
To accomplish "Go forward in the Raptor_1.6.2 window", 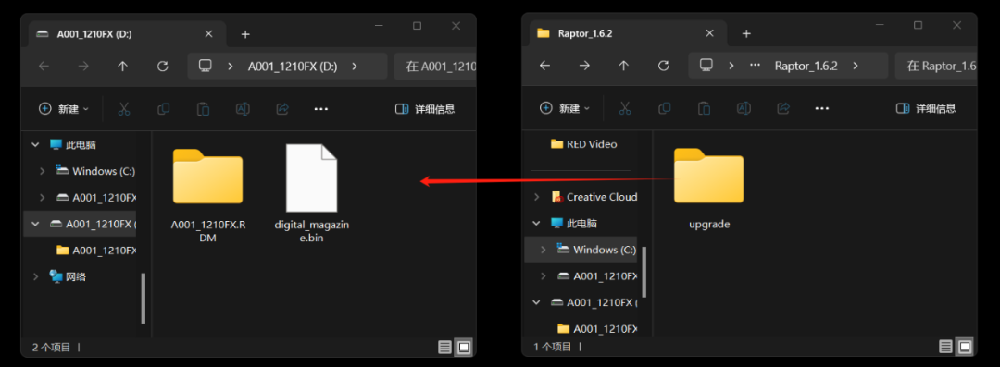I will tap(584, 66).
